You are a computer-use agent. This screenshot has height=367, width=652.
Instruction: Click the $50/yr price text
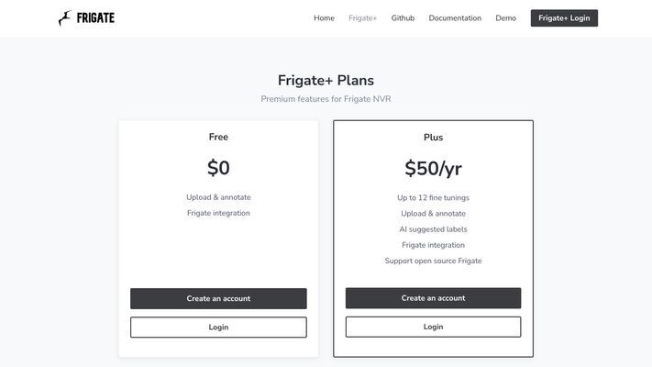433,169
